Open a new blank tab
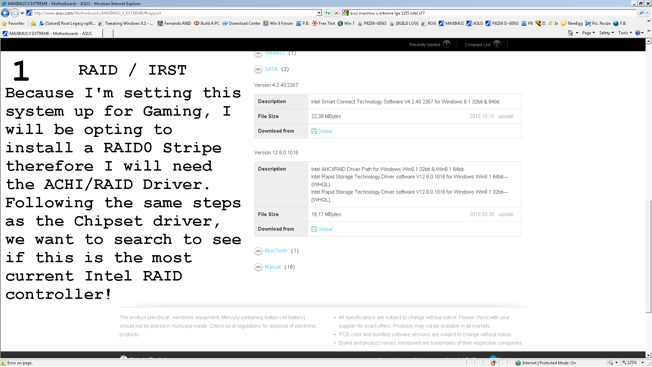Screen dimensions: 652x367 coord(108,34)
